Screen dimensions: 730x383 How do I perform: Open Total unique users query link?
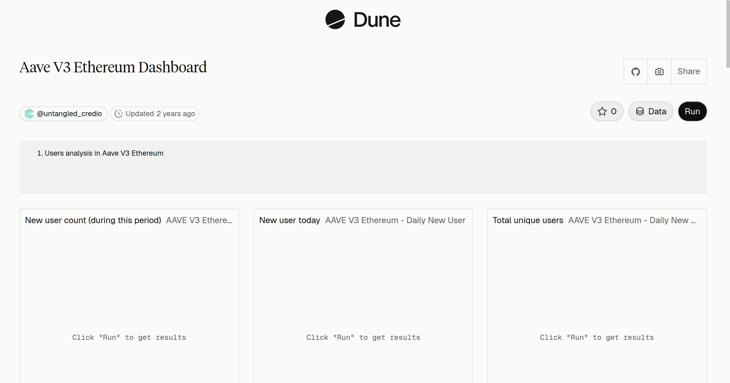point(632,220)
